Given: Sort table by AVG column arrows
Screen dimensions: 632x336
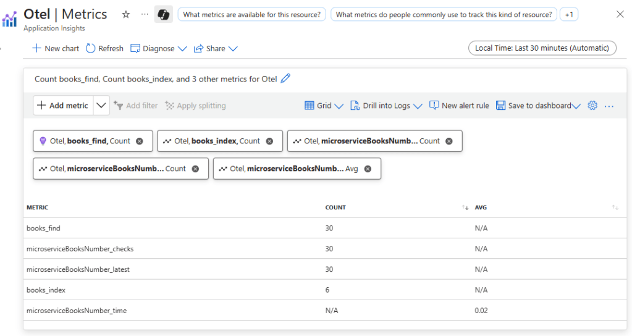Looking at the screenshot, I should (x=615, y=208).
